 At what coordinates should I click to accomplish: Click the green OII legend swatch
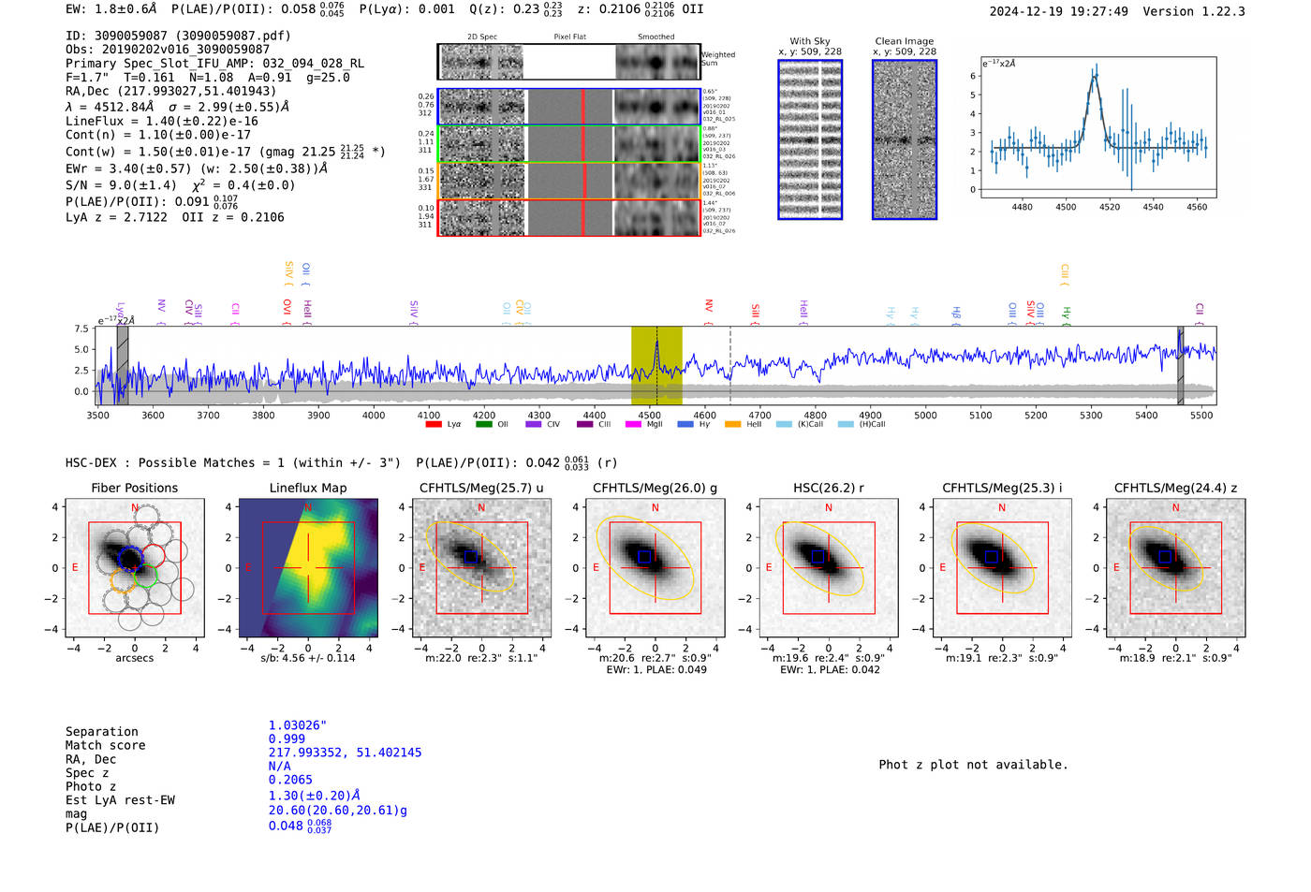tap(483, 425)
